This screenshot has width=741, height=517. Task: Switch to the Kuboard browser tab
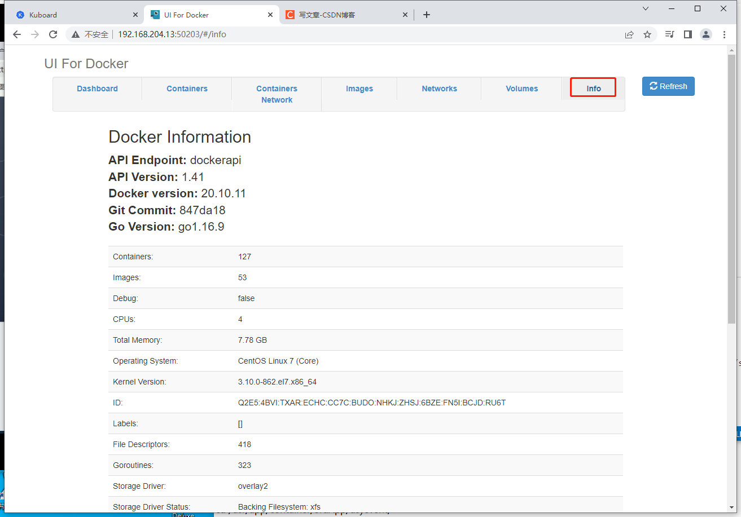76,15
